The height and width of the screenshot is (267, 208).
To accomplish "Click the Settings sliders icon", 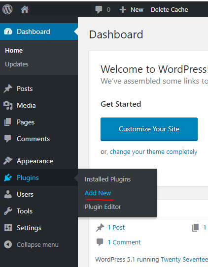I will pyautogui.click(x=8, y=228).
